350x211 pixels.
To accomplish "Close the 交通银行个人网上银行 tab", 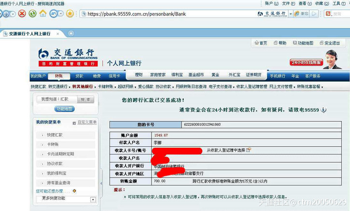I will tap(57, 34).
